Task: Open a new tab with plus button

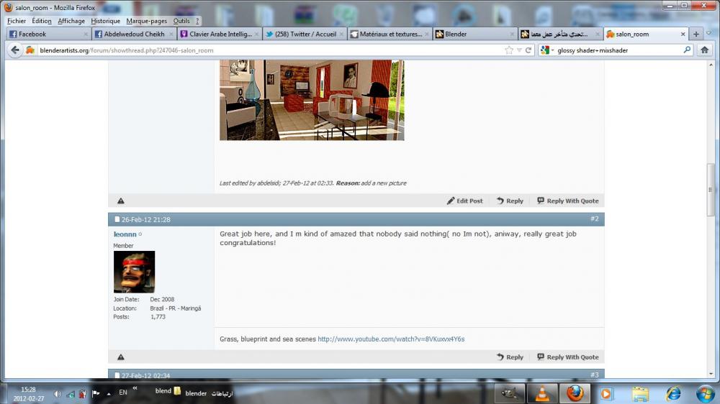Action: [x=696, y=34]
